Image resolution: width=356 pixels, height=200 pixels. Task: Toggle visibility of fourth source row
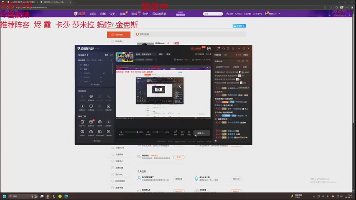(101, 77)
